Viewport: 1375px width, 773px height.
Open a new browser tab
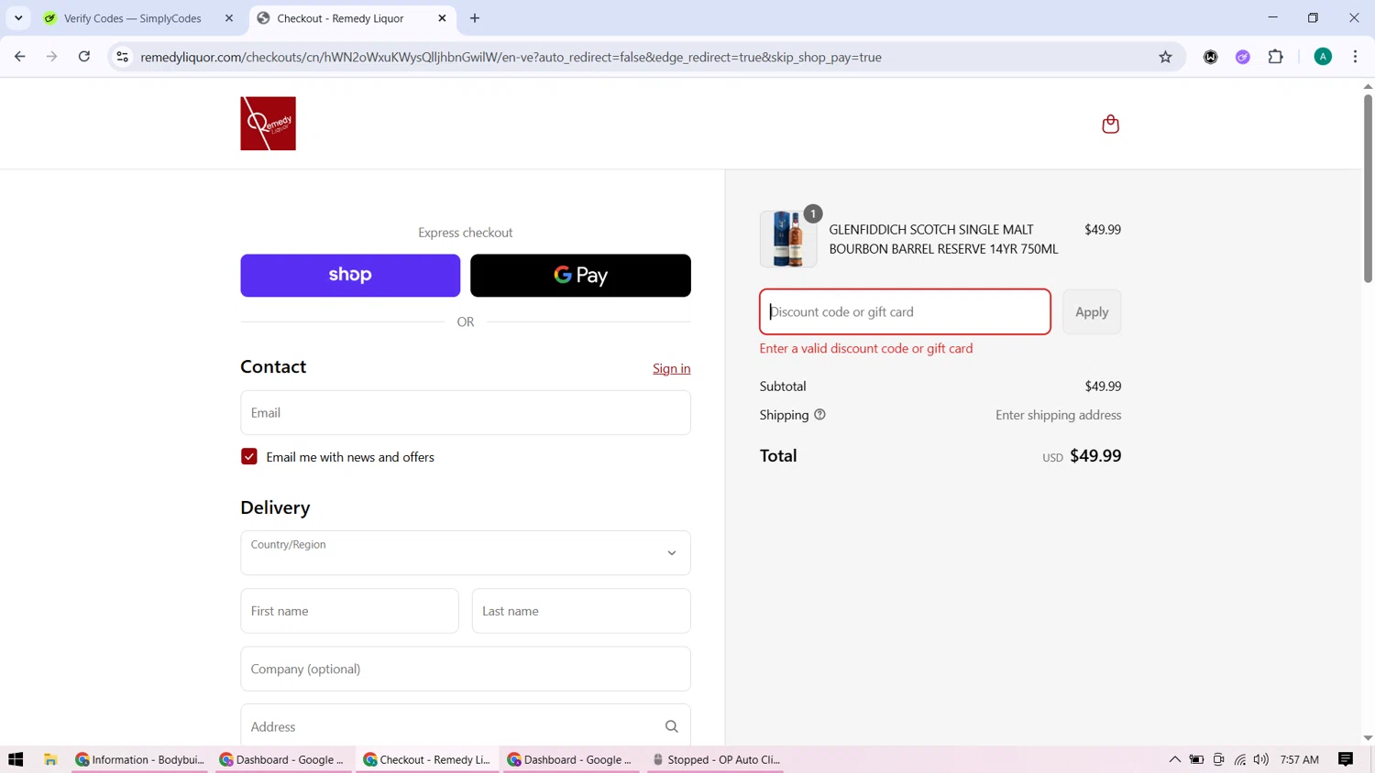475,18
